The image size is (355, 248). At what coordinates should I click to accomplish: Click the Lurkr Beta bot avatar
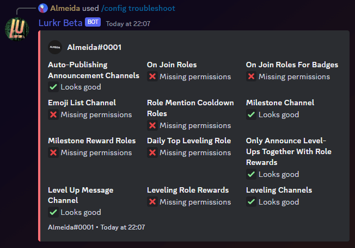coord(17,28)
